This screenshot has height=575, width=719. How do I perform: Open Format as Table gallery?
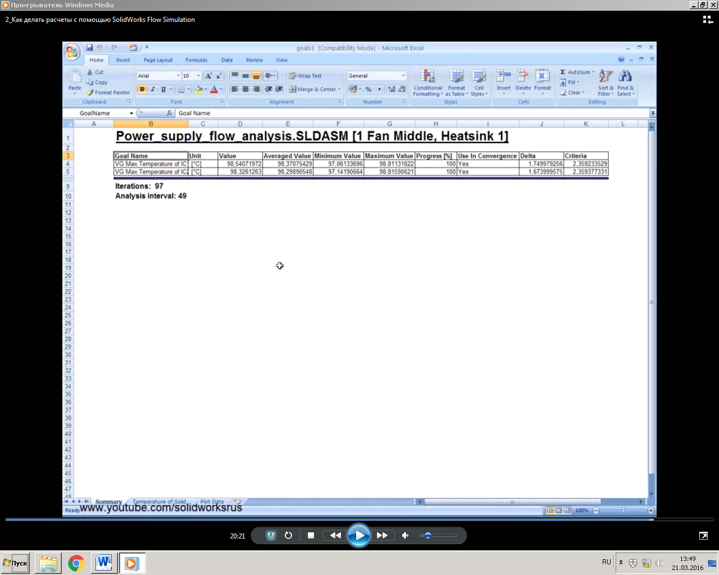click(457, 83)
